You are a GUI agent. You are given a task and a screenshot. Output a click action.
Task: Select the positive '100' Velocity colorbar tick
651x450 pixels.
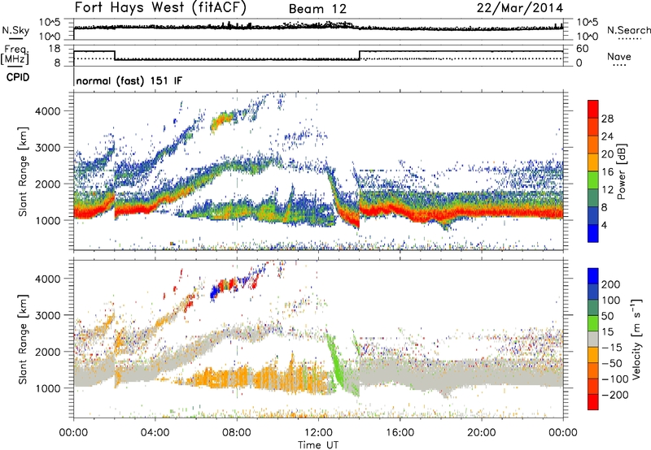tap(611, 300)
